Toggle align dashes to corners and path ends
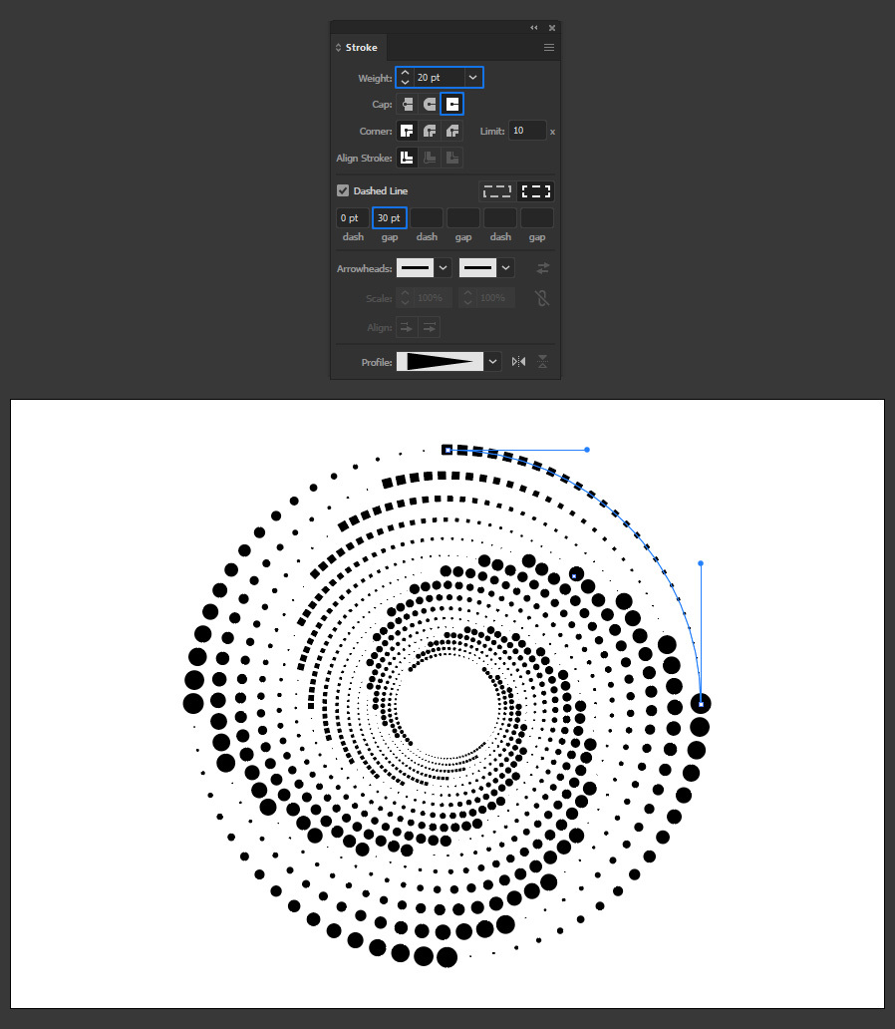The height and width of the screenshot is (1029, 895). (x=536, y=190)
